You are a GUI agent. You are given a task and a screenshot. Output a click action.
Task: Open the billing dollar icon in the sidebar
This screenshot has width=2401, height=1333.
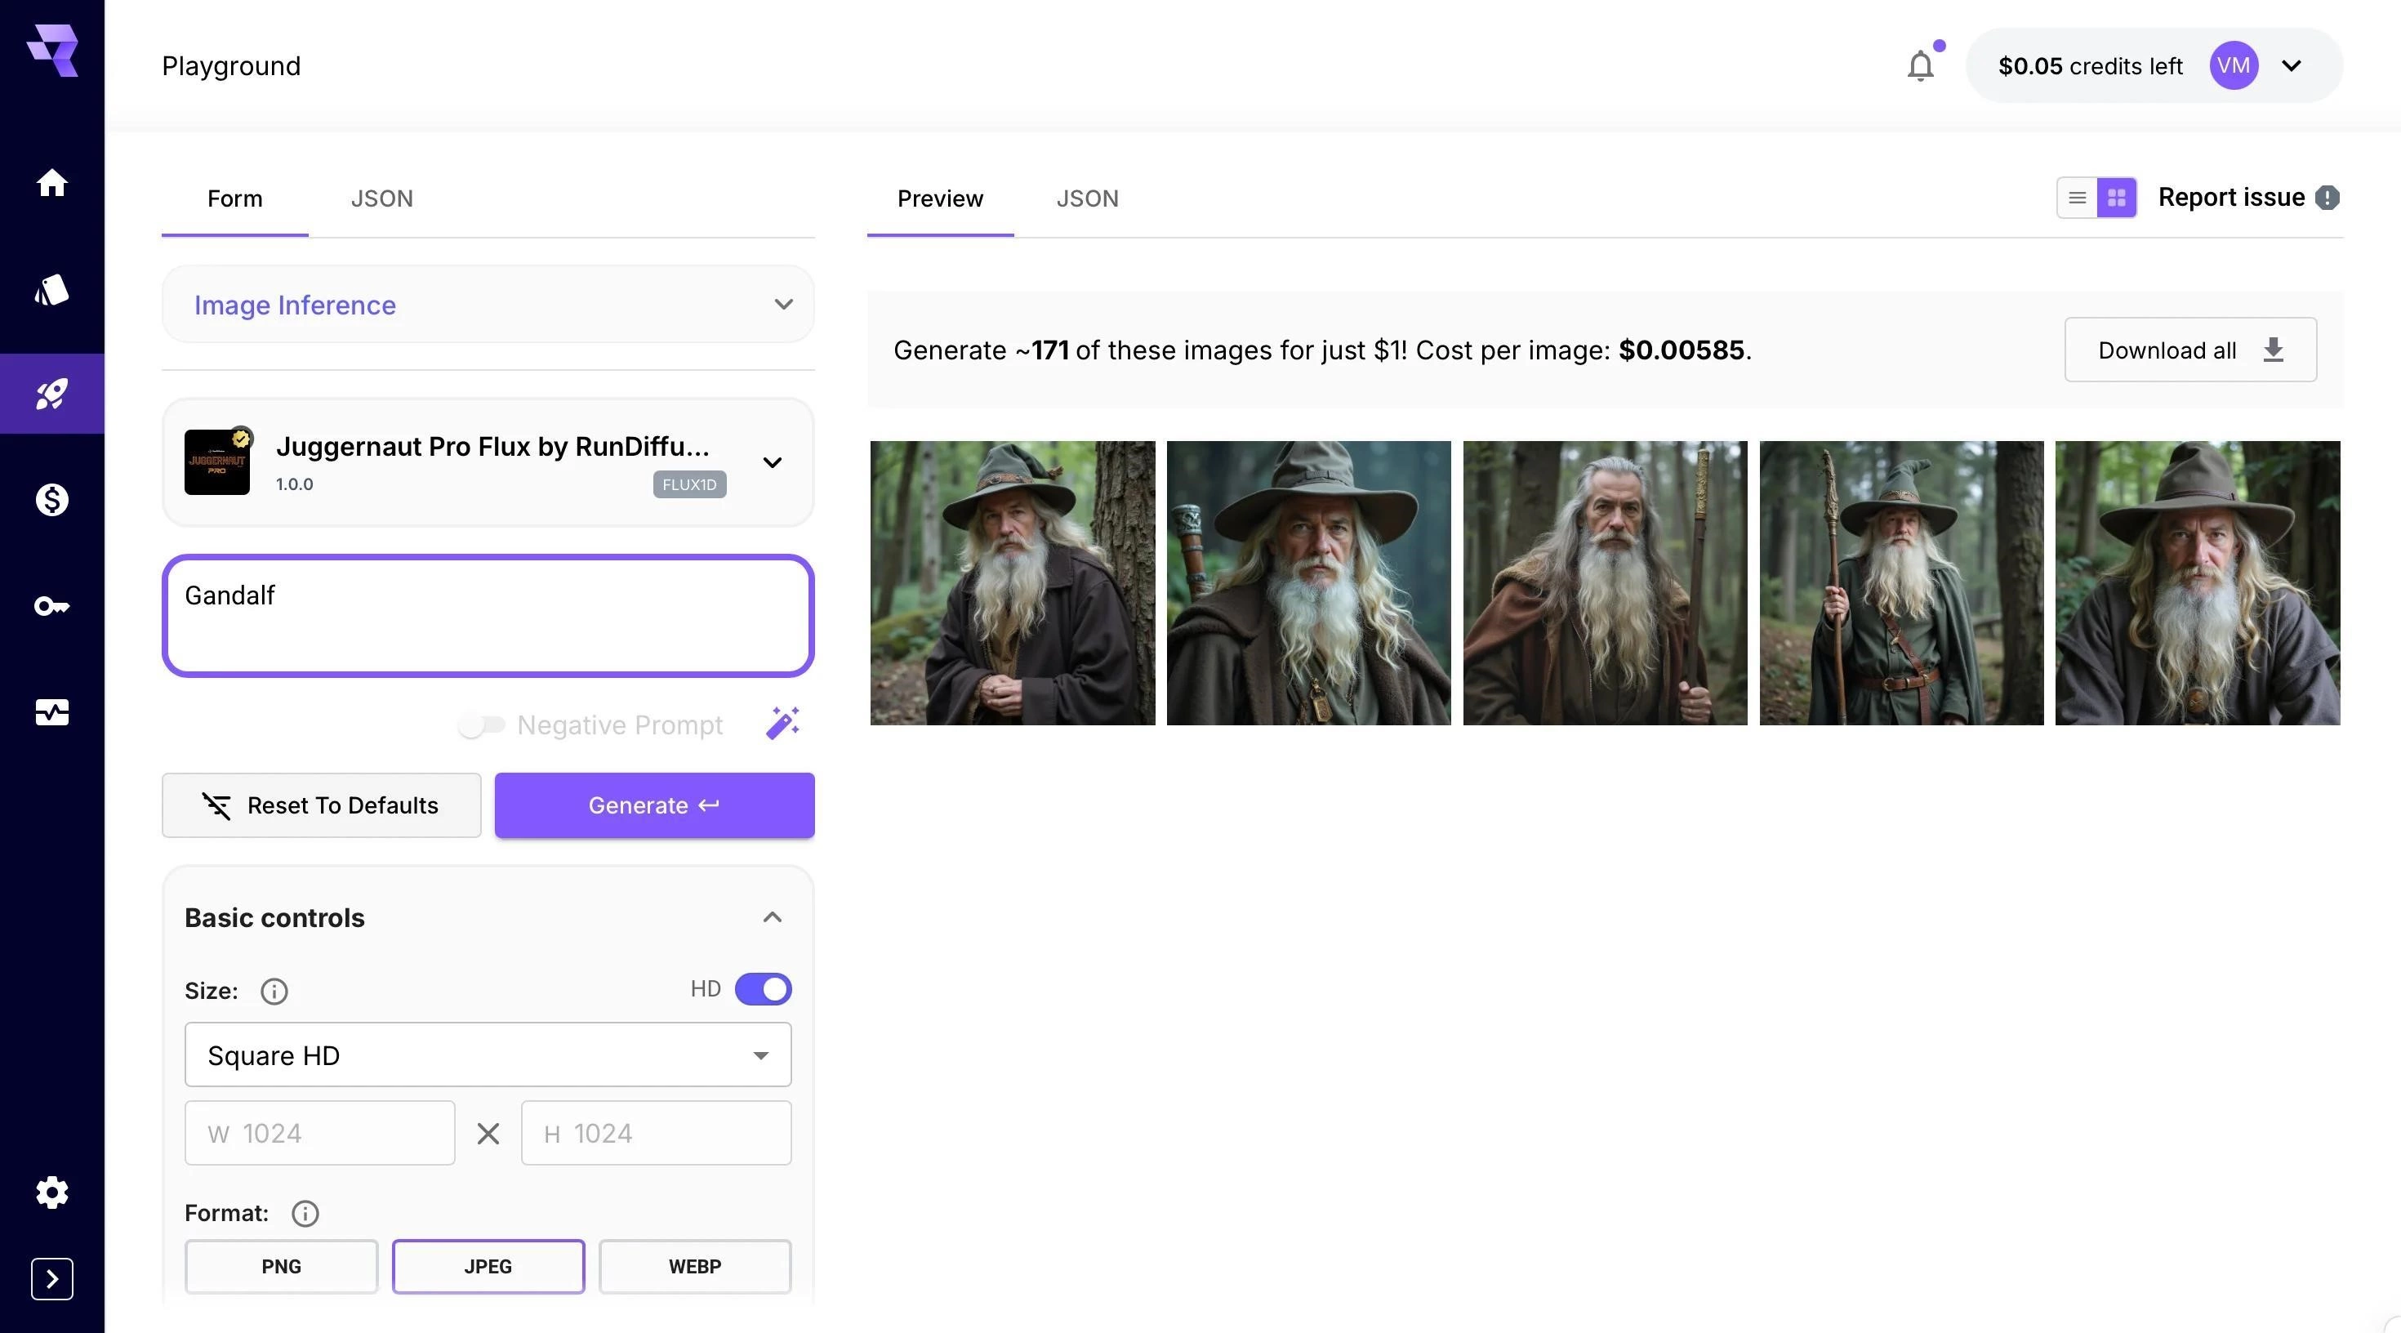tap(52, 501)
